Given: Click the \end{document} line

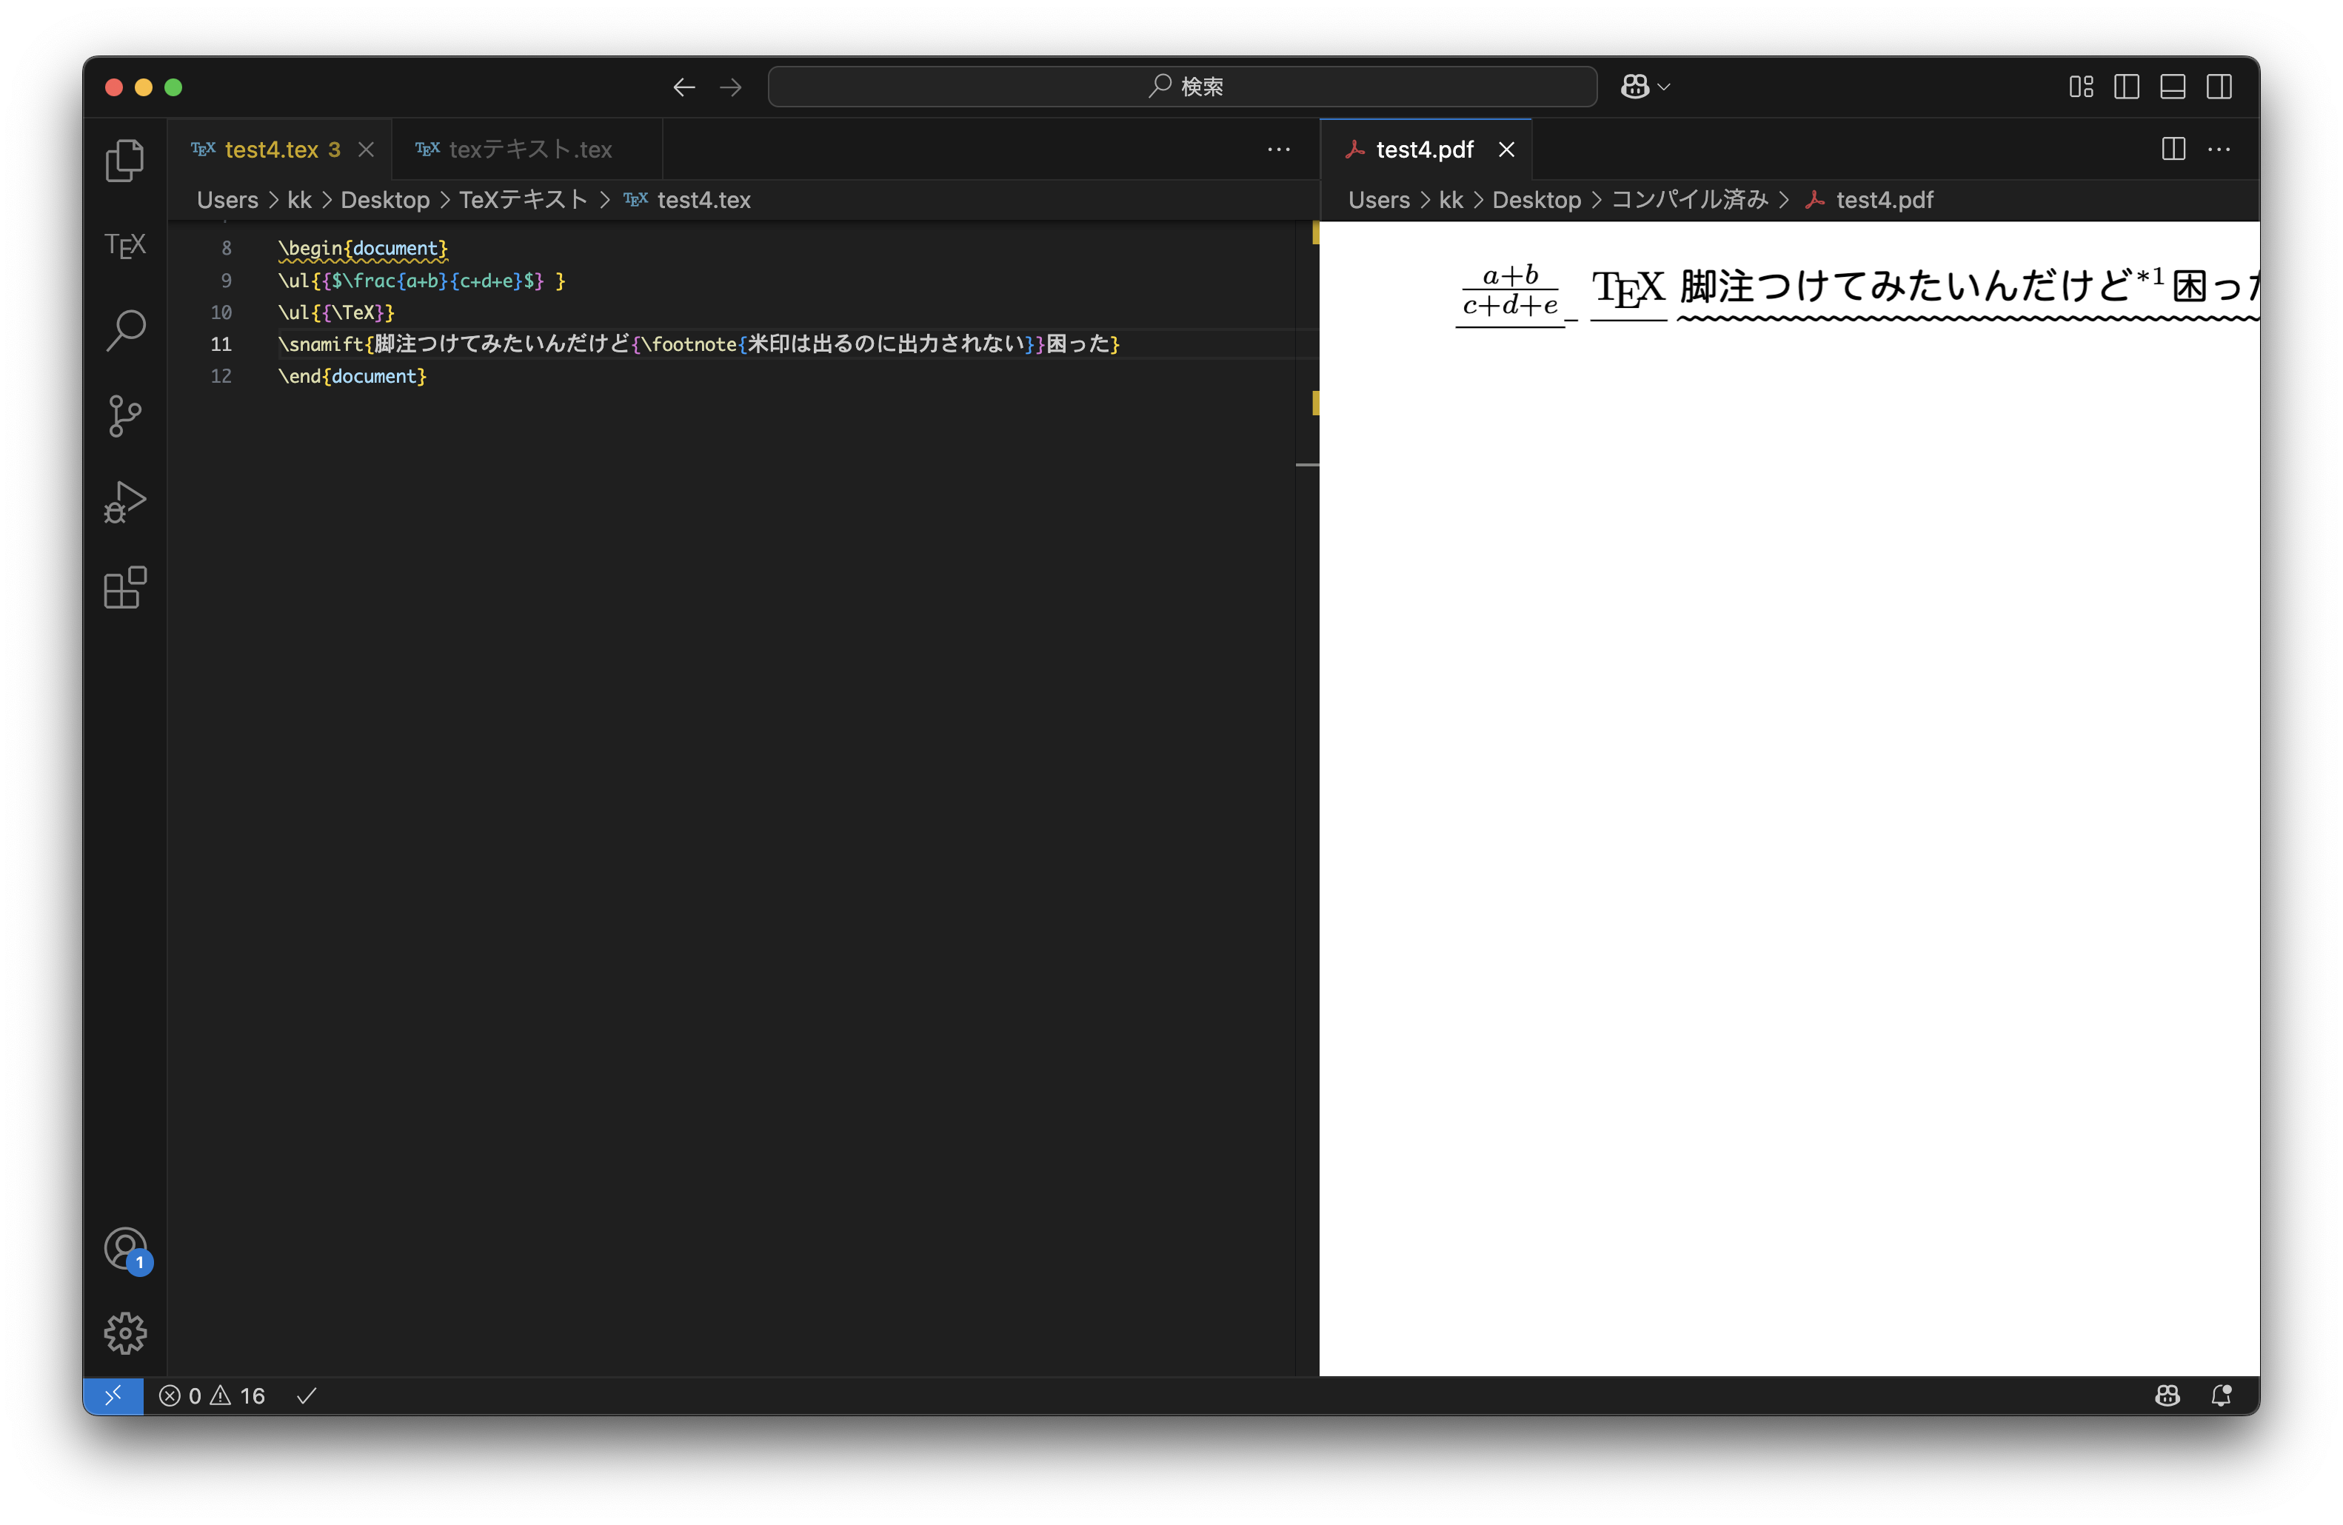Looking at the screenshot, I should coord(352,376).
